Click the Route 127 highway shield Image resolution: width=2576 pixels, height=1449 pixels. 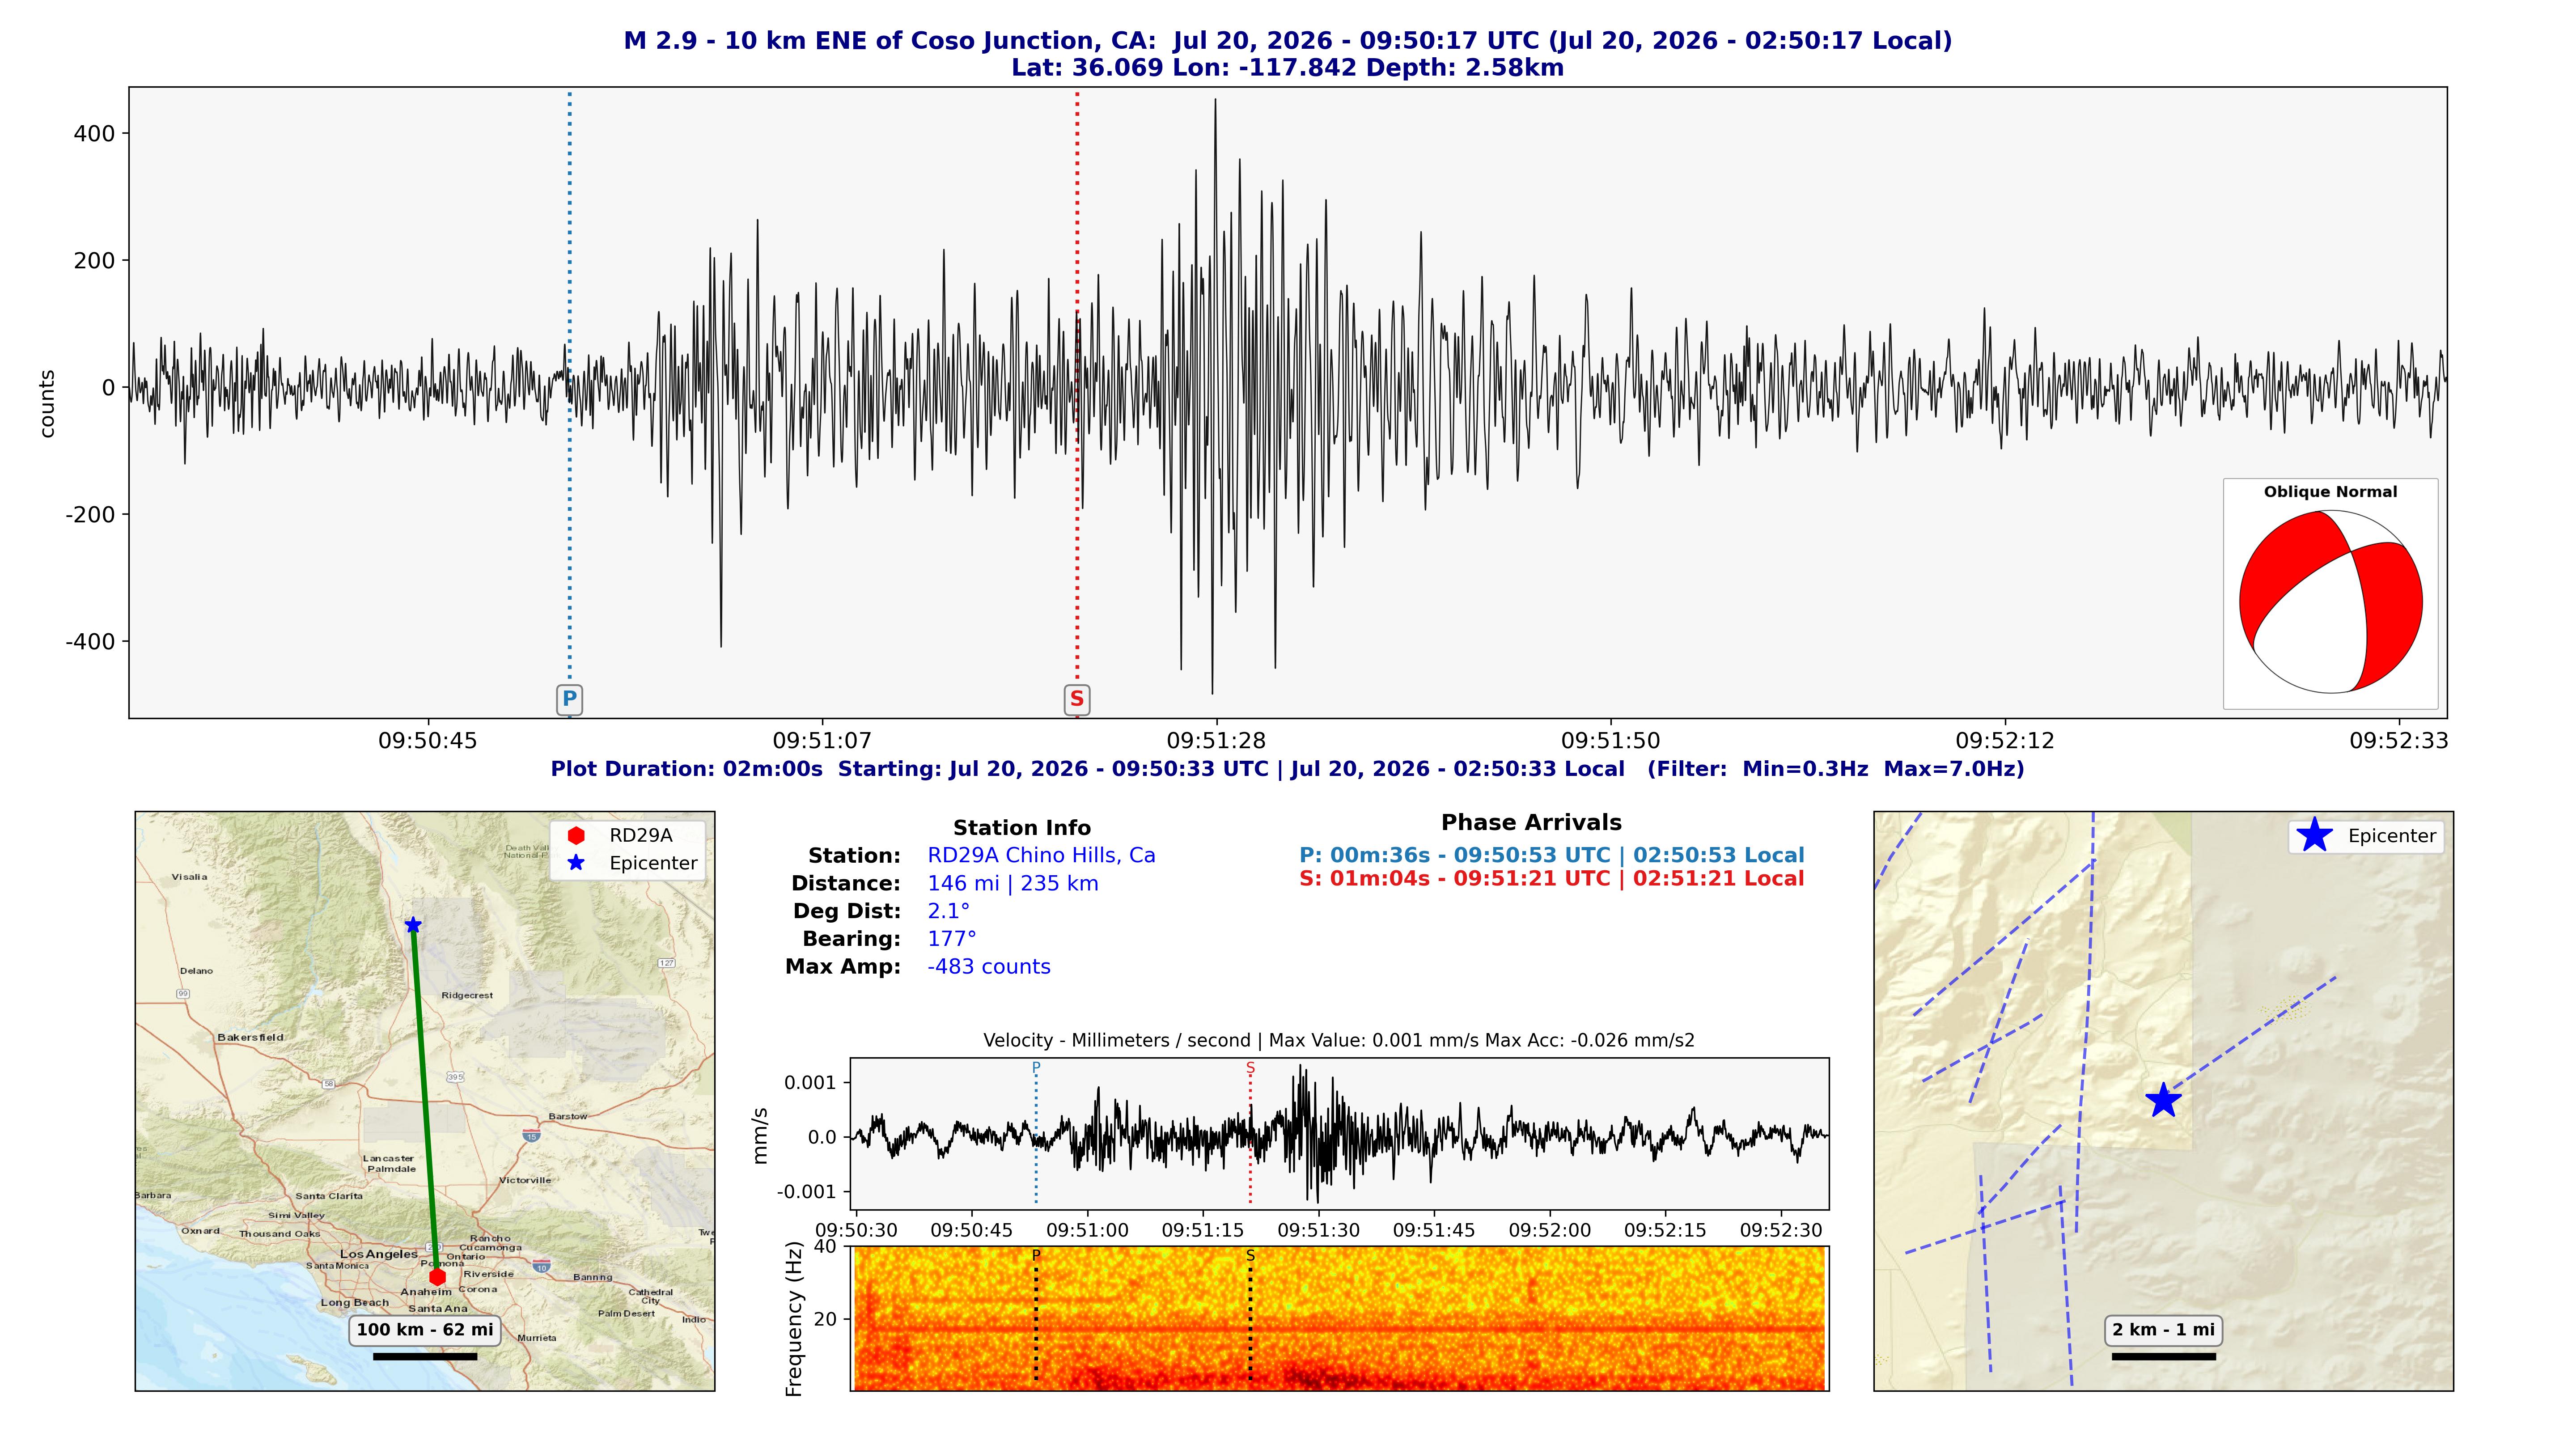[x=667, y=963]
